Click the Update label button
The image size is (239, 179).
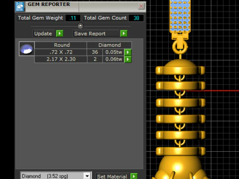pos(44,33)
